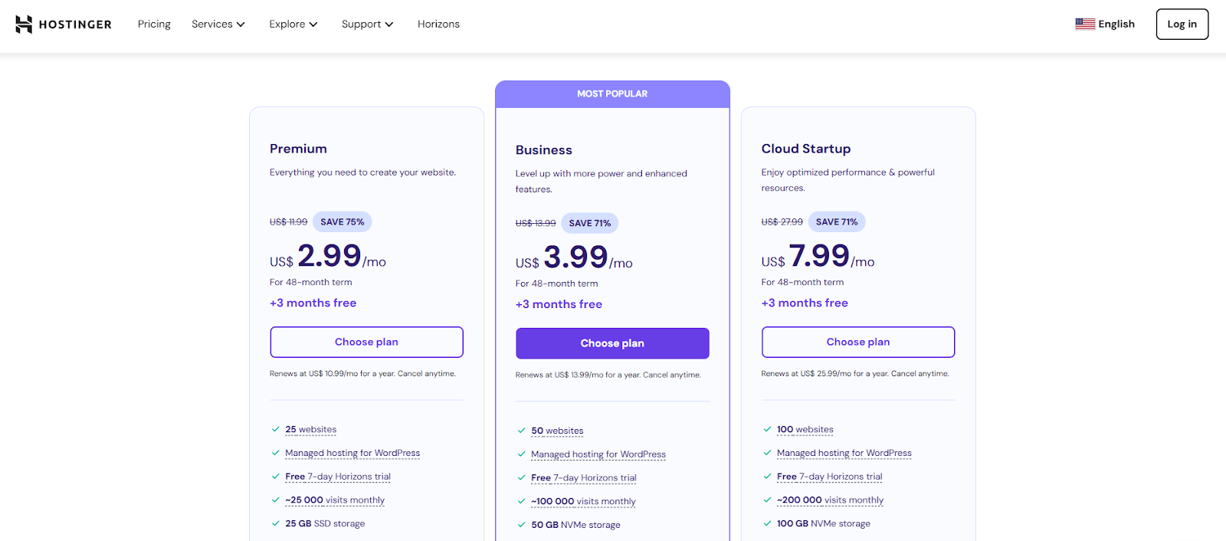Click the 3.99 price on Business
Viewport: 1226px width, 541px height.
[576, 257]
